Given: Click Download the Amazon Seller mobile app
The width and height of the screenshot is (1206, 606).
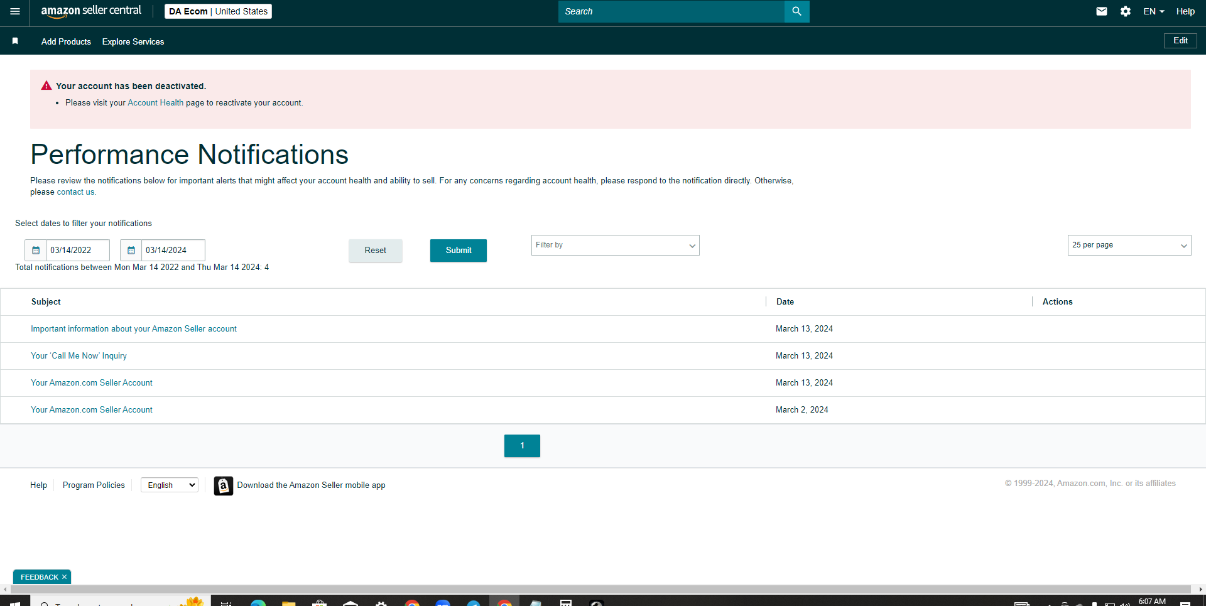Looking at the screenshot, I should [311, 485].
